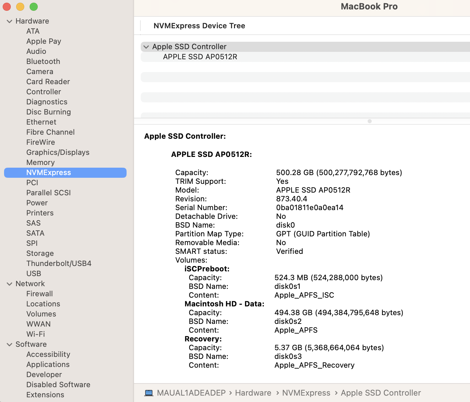Open Firewall under Network
The width and height of the screenshot is (470, 402).
(x=40, y=294)
